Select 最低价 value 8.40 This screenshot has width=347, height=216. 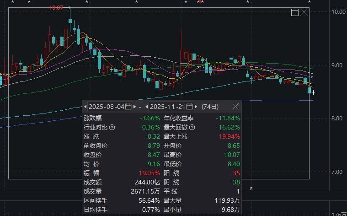click(x=234, y=164)
